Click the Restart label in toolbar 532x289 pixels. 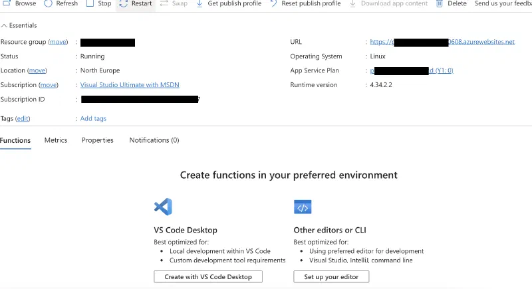142,3
